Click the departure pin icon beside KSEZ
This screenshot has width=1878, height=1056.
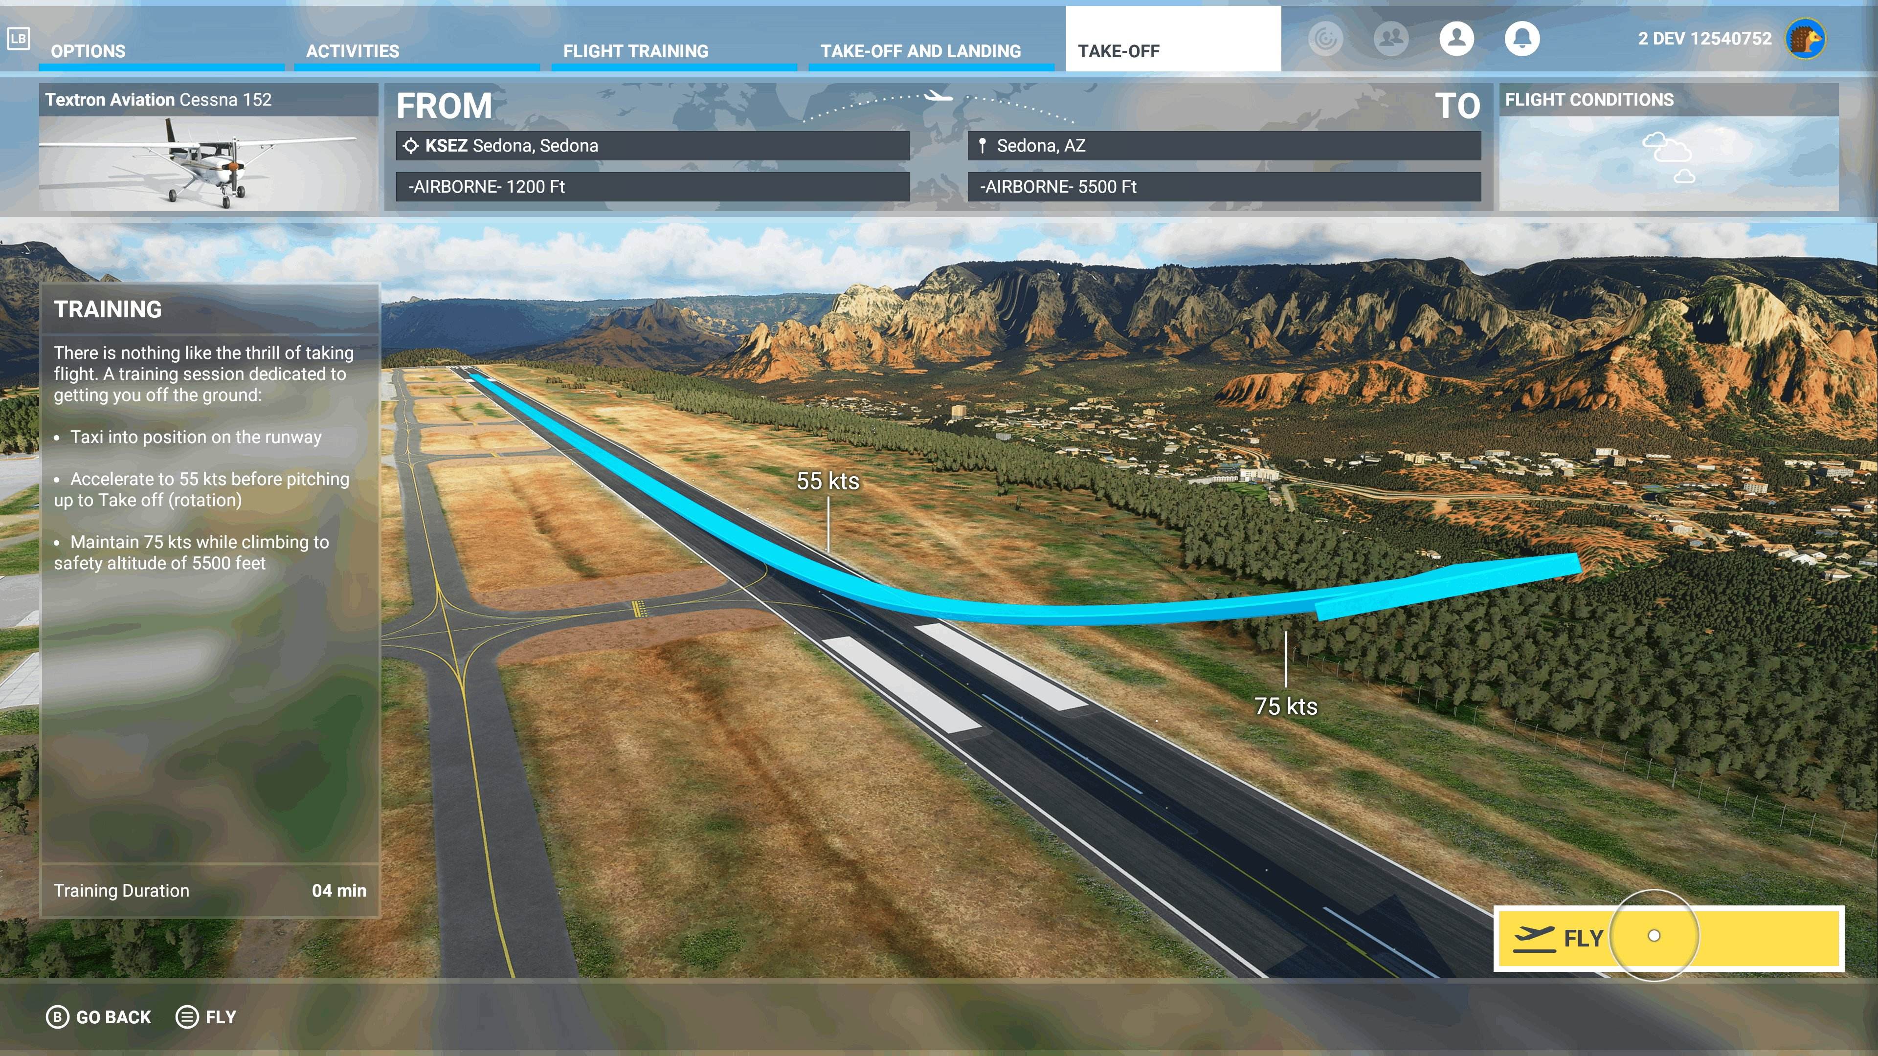coord(410,145)
